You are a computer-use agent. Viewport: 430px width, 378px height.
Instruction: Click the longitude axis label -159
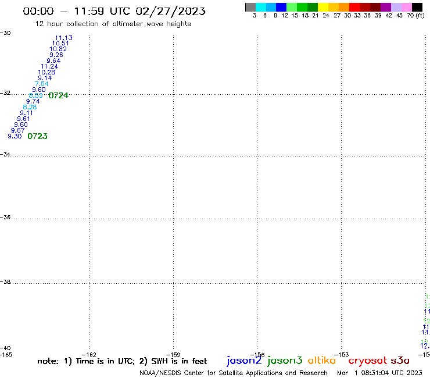(x=173, y=355)
